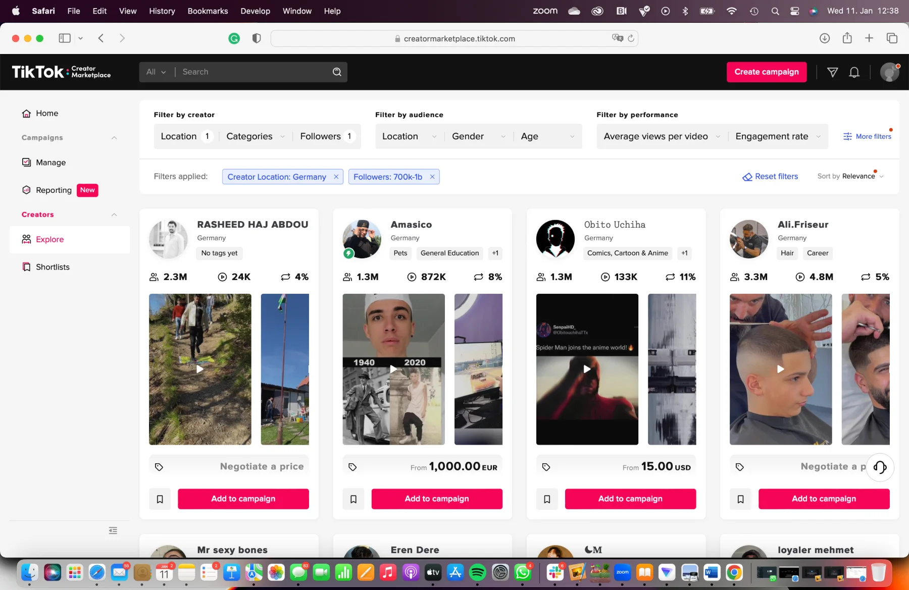Collapse the sidebar with the bottom menu icon

[113, 530]
